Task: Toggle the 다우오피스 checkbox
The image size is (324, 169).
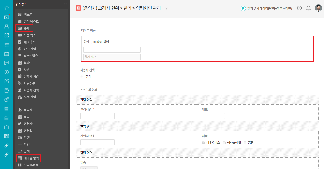Action: pos(203,143)
